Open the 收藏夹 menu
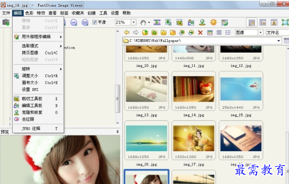Screen dimensions: 289x184 click(x=78, y=13)
